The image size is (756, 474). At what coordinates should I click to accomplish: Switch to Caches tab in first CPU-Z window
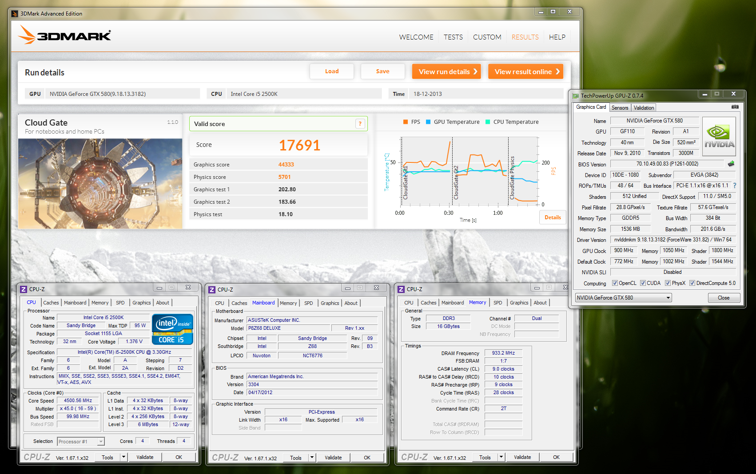click(51, 303)
